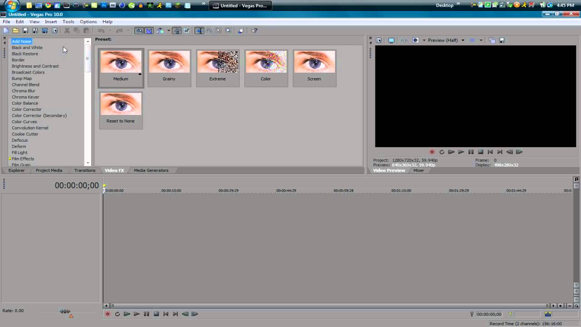The image size is (581, 327).
Task: Select the Zoom Edit magnifier tool
Action: (228, 30)
